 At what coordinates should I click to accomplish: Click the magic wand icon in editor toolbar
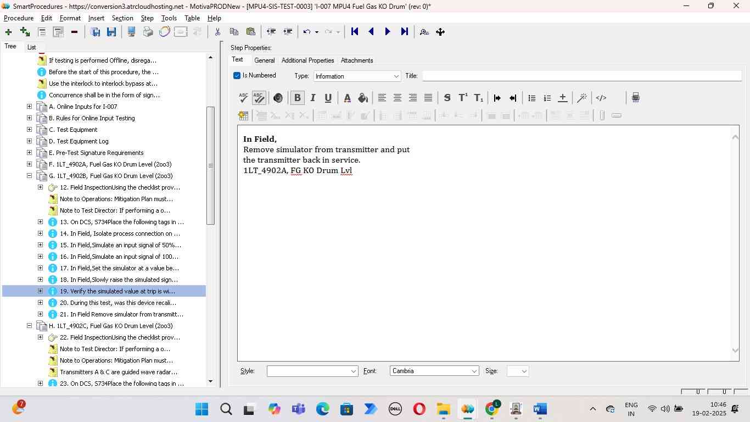click(x=582, y=98)
